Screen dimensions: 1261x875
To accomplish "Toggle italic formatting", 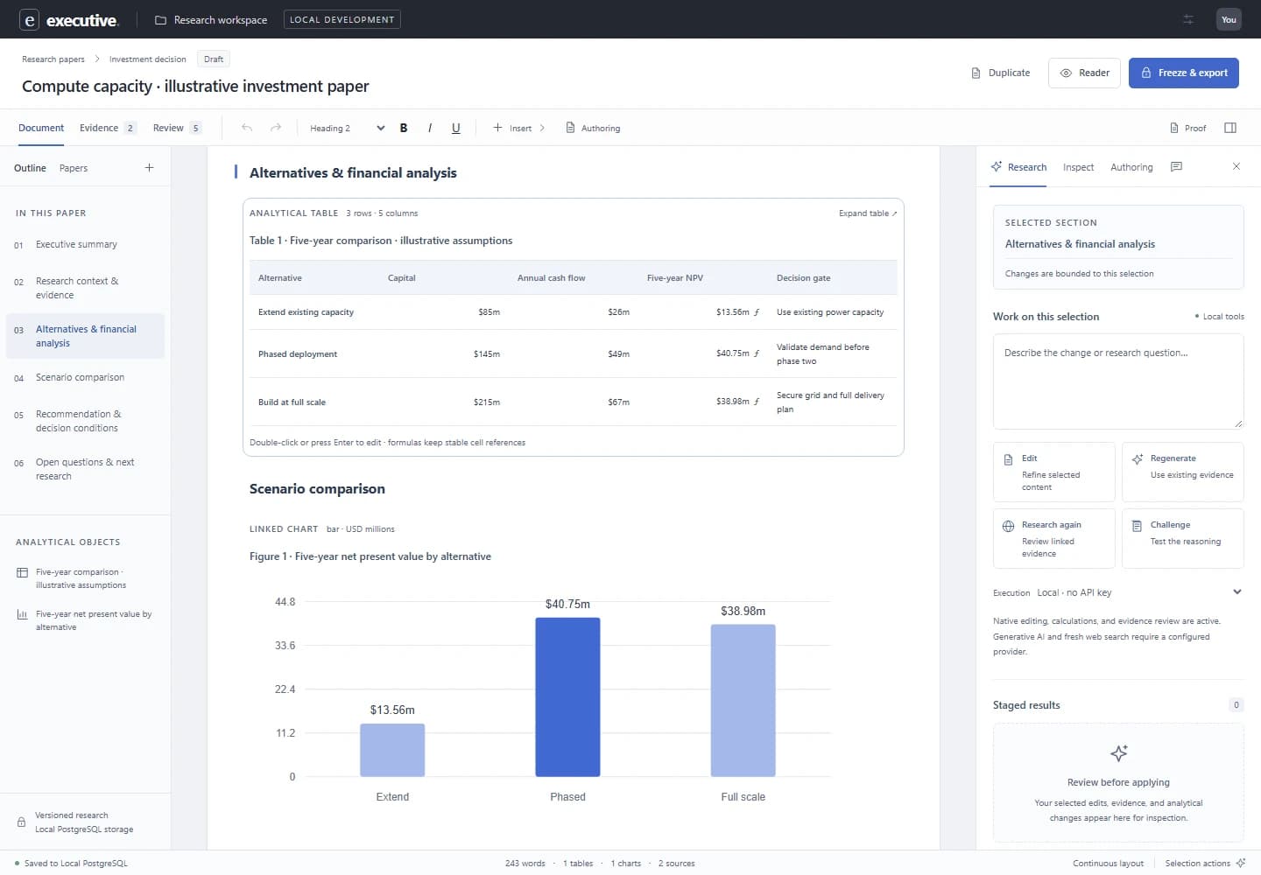I will 430,128.
